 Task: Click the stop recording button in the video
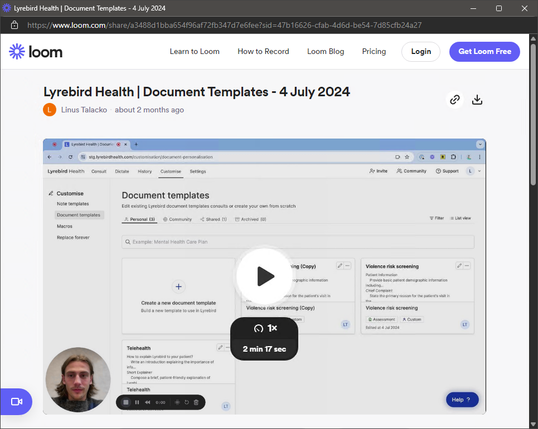126,402
